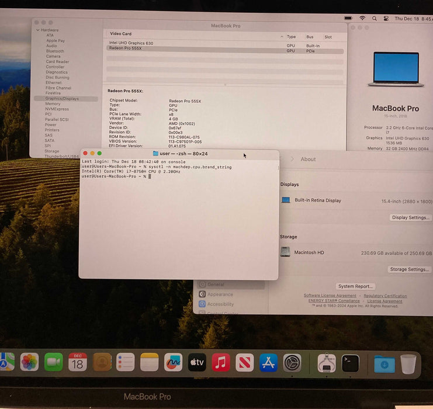Image resolution: width=433 pixels, height=409 pixels.
Task: Open License Agreement link
Action: pyautogui.click(x=384, y=301)
